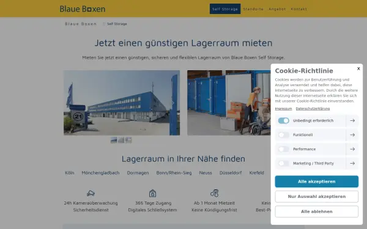Screen dimensions: 367x229
Task: Choose the Düsseldorf location
Action: point(231,173)
